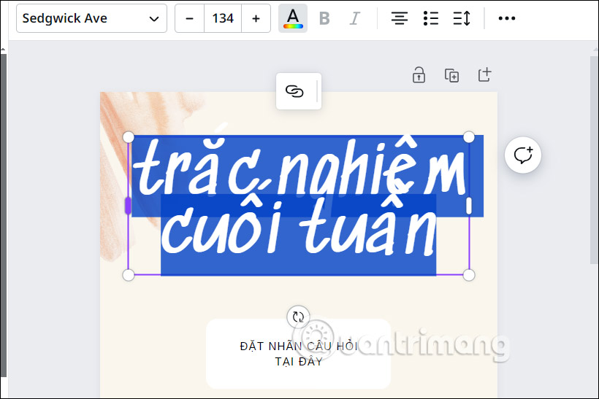Click the purple left-side width handle

click(x=128, y=206)
